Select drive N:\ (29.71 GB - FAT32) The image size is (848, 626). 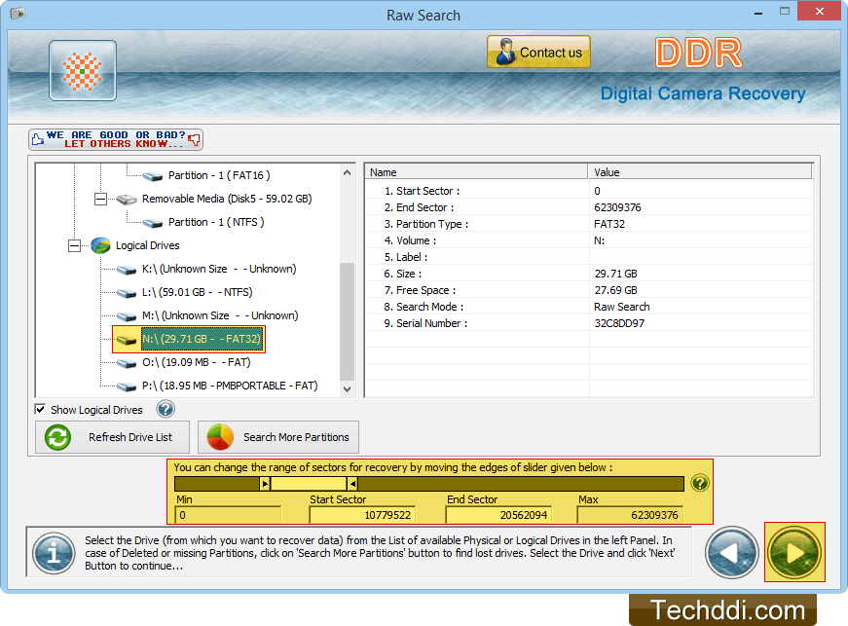pos(202,339)
